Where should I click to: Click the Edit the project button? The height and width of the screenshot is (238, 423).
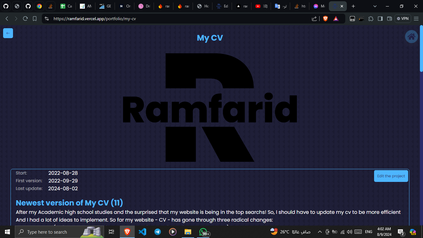(x=391, y=176)
